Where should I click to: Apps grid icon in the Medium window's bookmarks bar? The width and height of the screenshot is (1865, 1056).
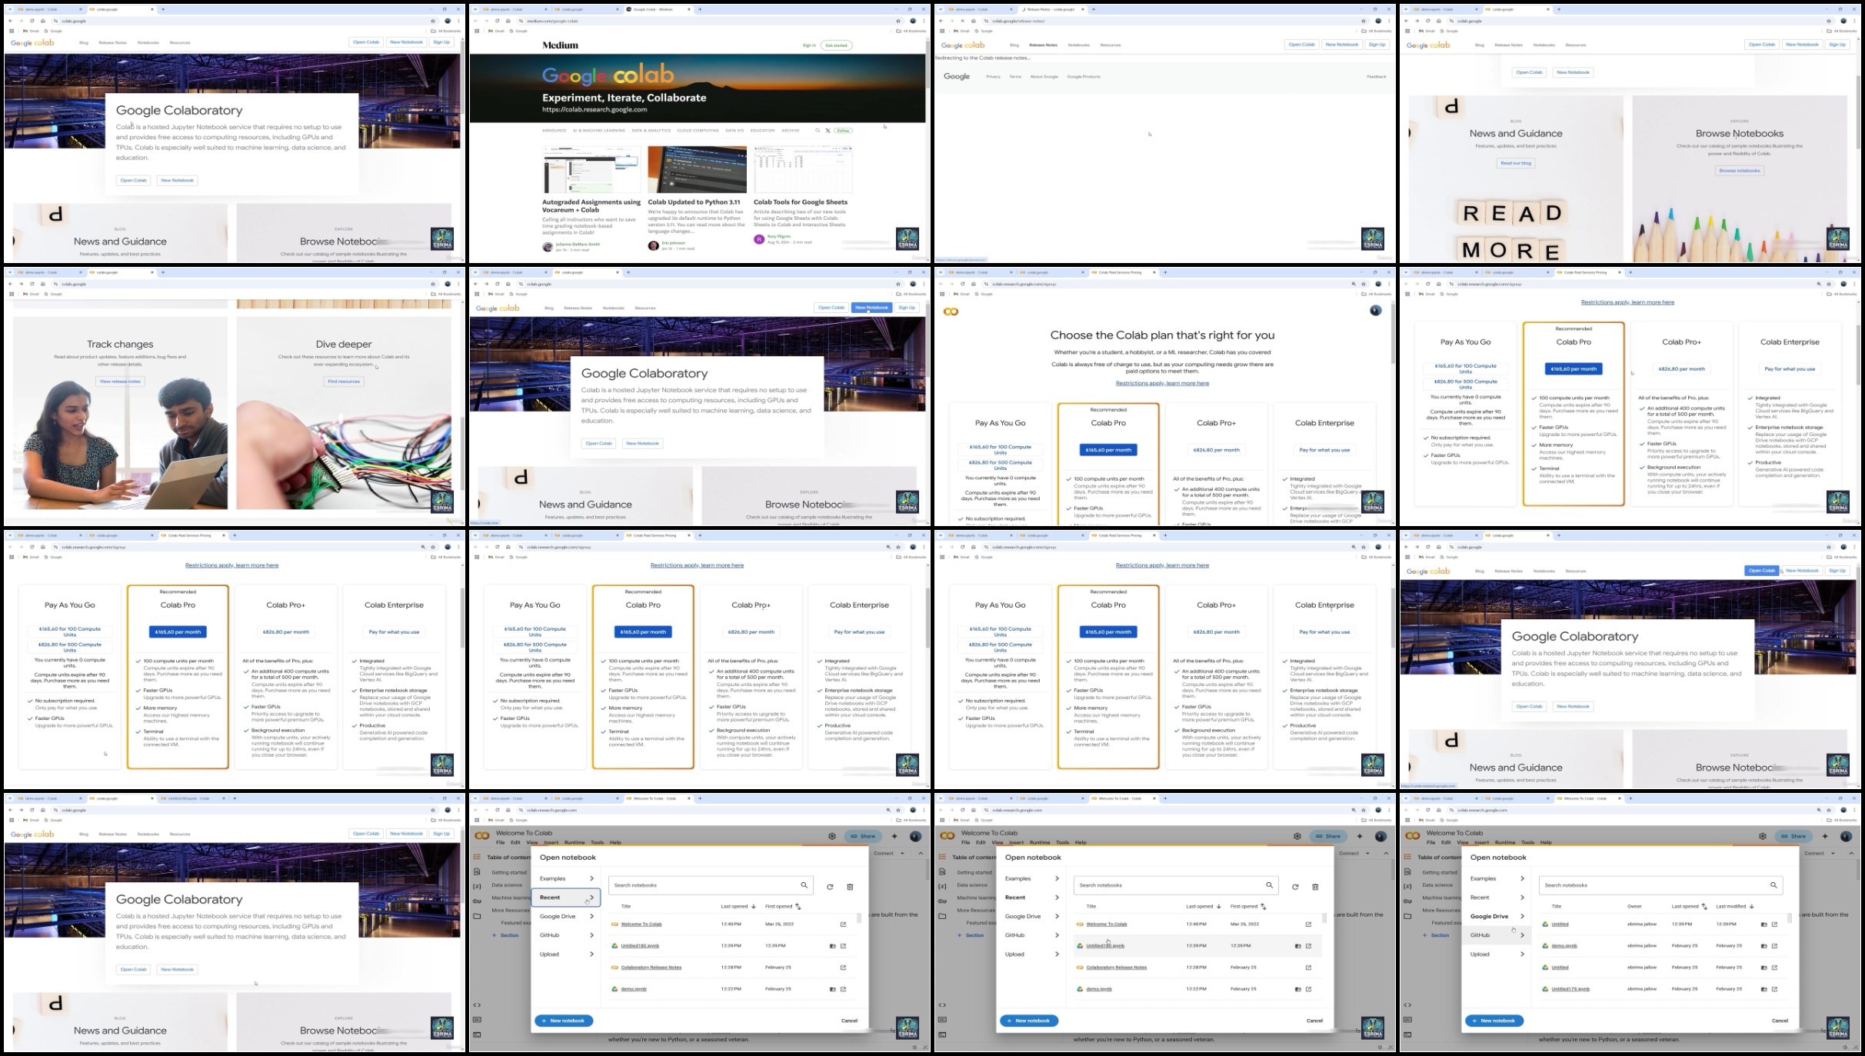pos(477,31)
